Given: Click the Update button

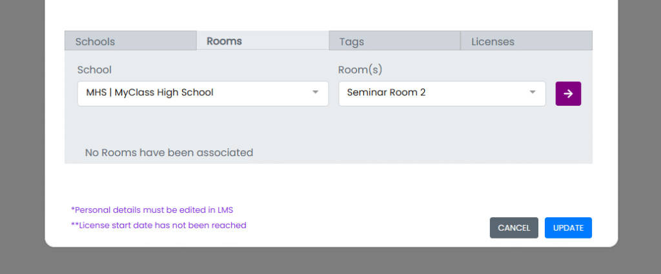Looking at the screenshot, I should [568, 228].
